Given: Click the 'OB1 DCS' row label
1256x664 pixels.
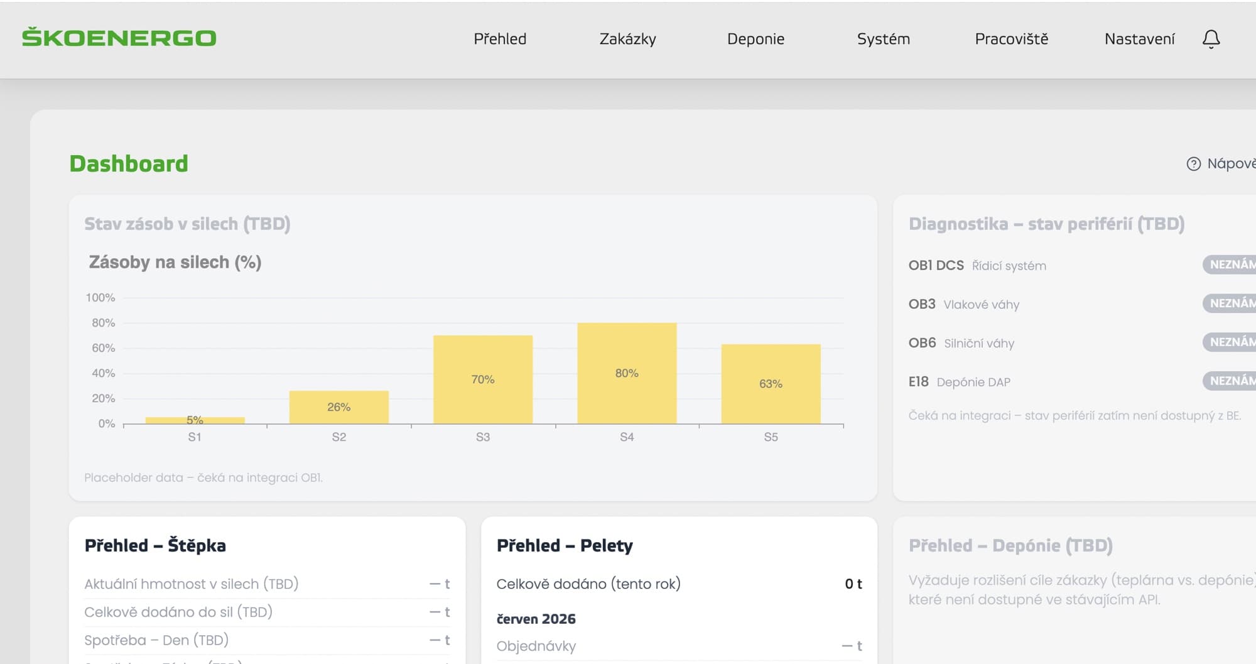Looking at the screenshot, I should (936, 265).
